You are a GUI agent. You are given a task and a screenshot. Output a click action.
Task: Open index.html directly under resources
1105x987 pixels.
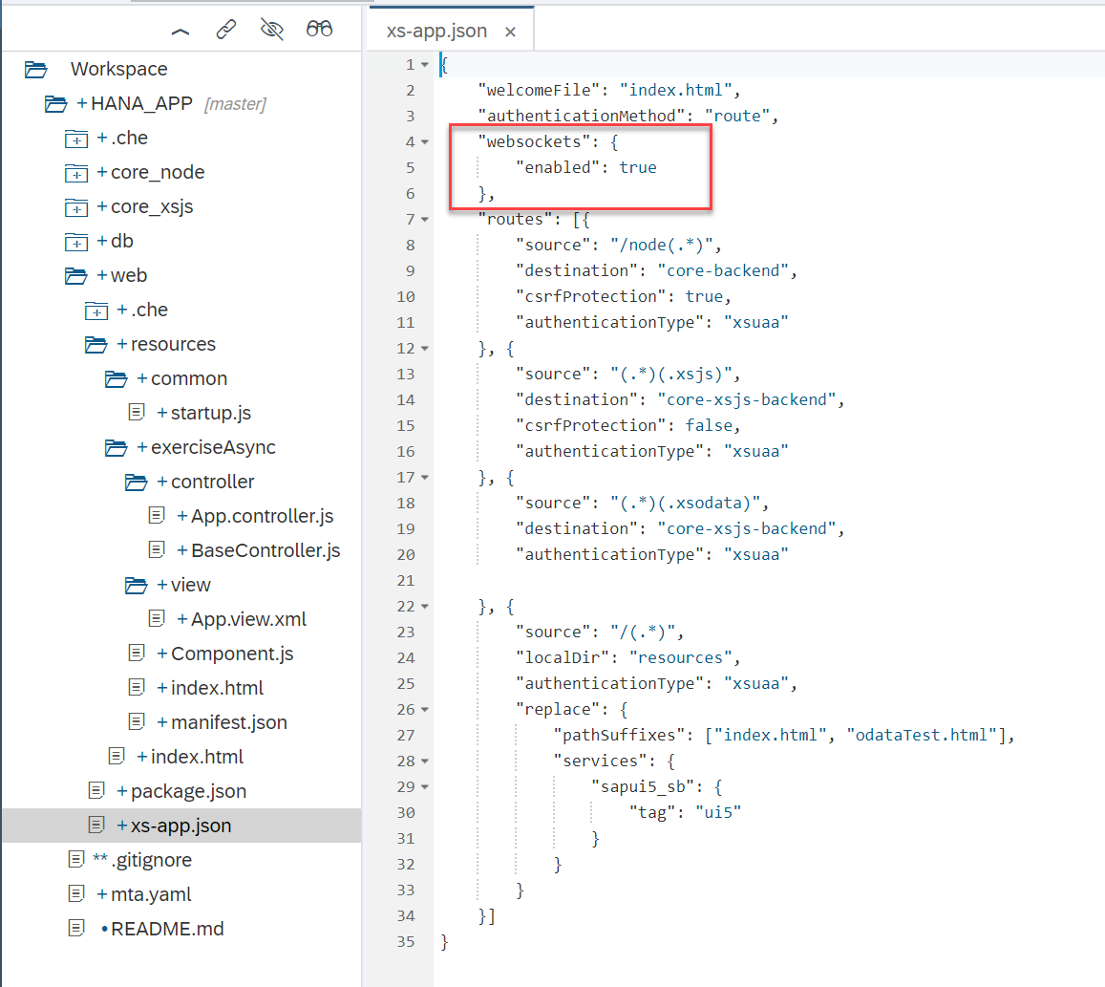pos(198,757)
